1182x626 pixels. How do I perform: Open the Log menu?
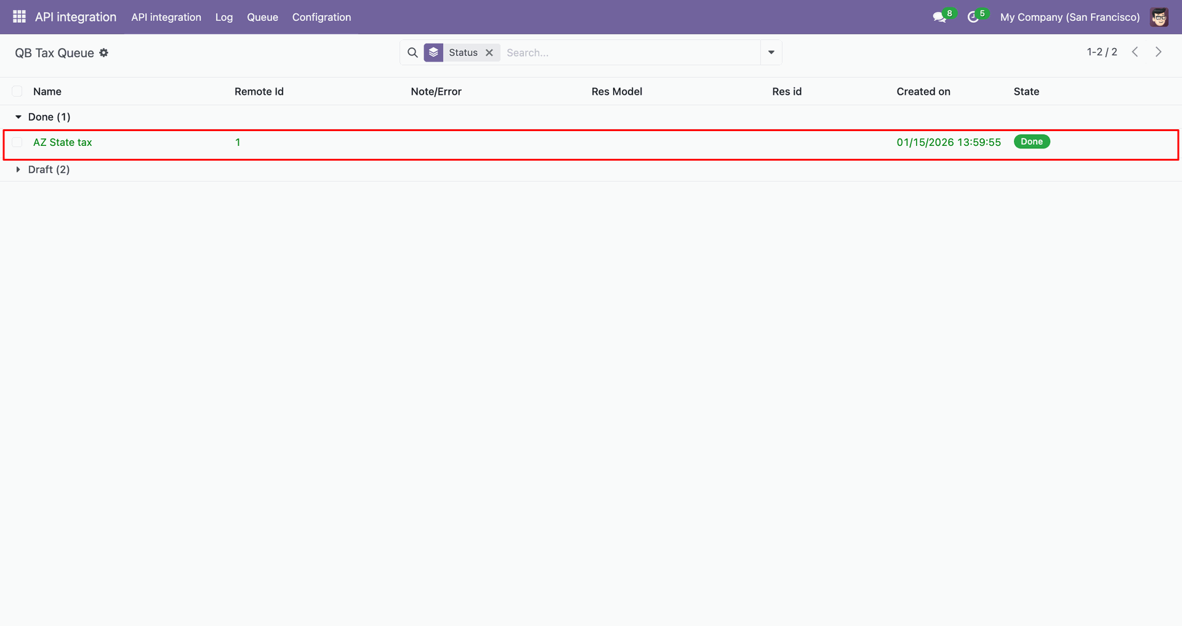[x=224, y=17]
